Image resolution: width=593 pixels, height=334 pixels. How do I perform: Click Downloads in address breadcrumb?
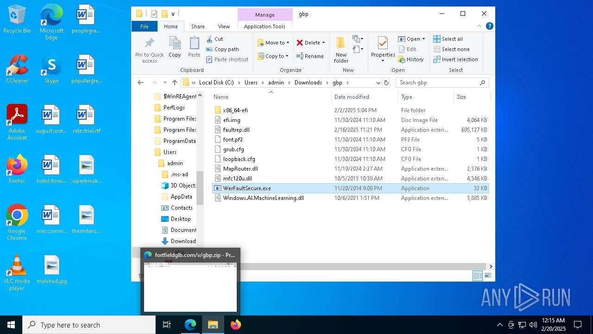[308, 83]
